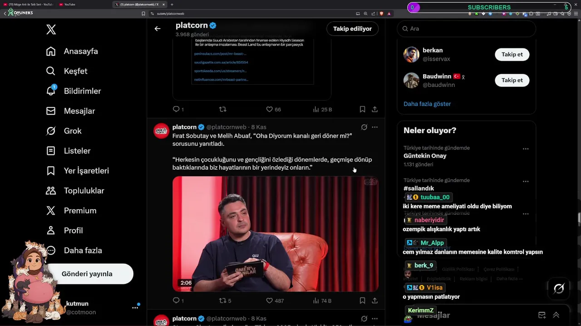
Task: Click browser back arrow
Action: pos(5,14)
